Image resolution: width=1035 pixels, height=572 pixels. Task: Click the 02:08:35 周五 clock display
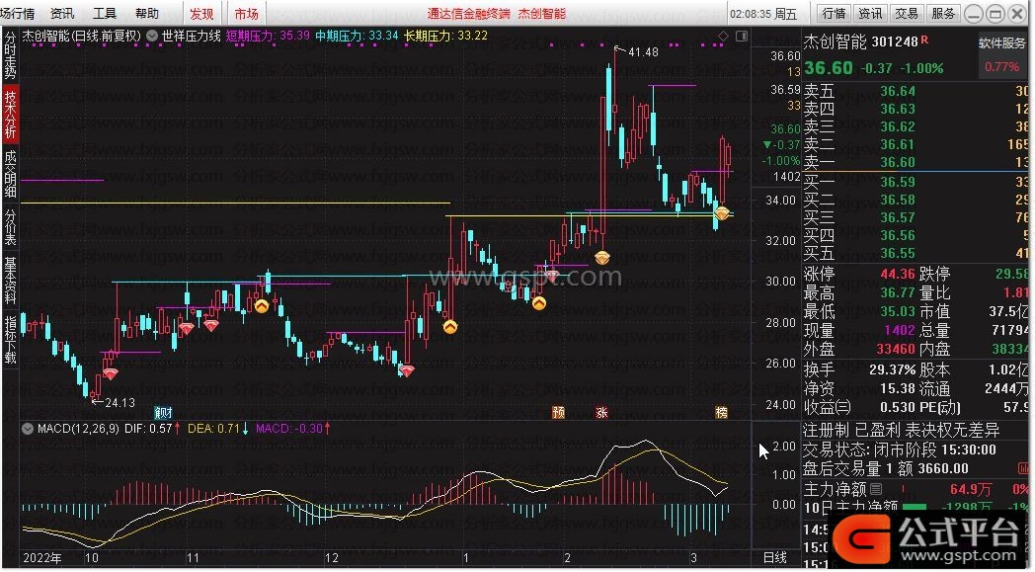pos(763,14)
